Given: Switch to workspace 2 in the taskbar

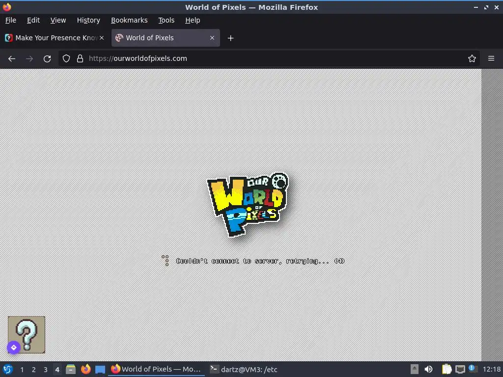Looking at the screenshot, I should click(34, 370).
